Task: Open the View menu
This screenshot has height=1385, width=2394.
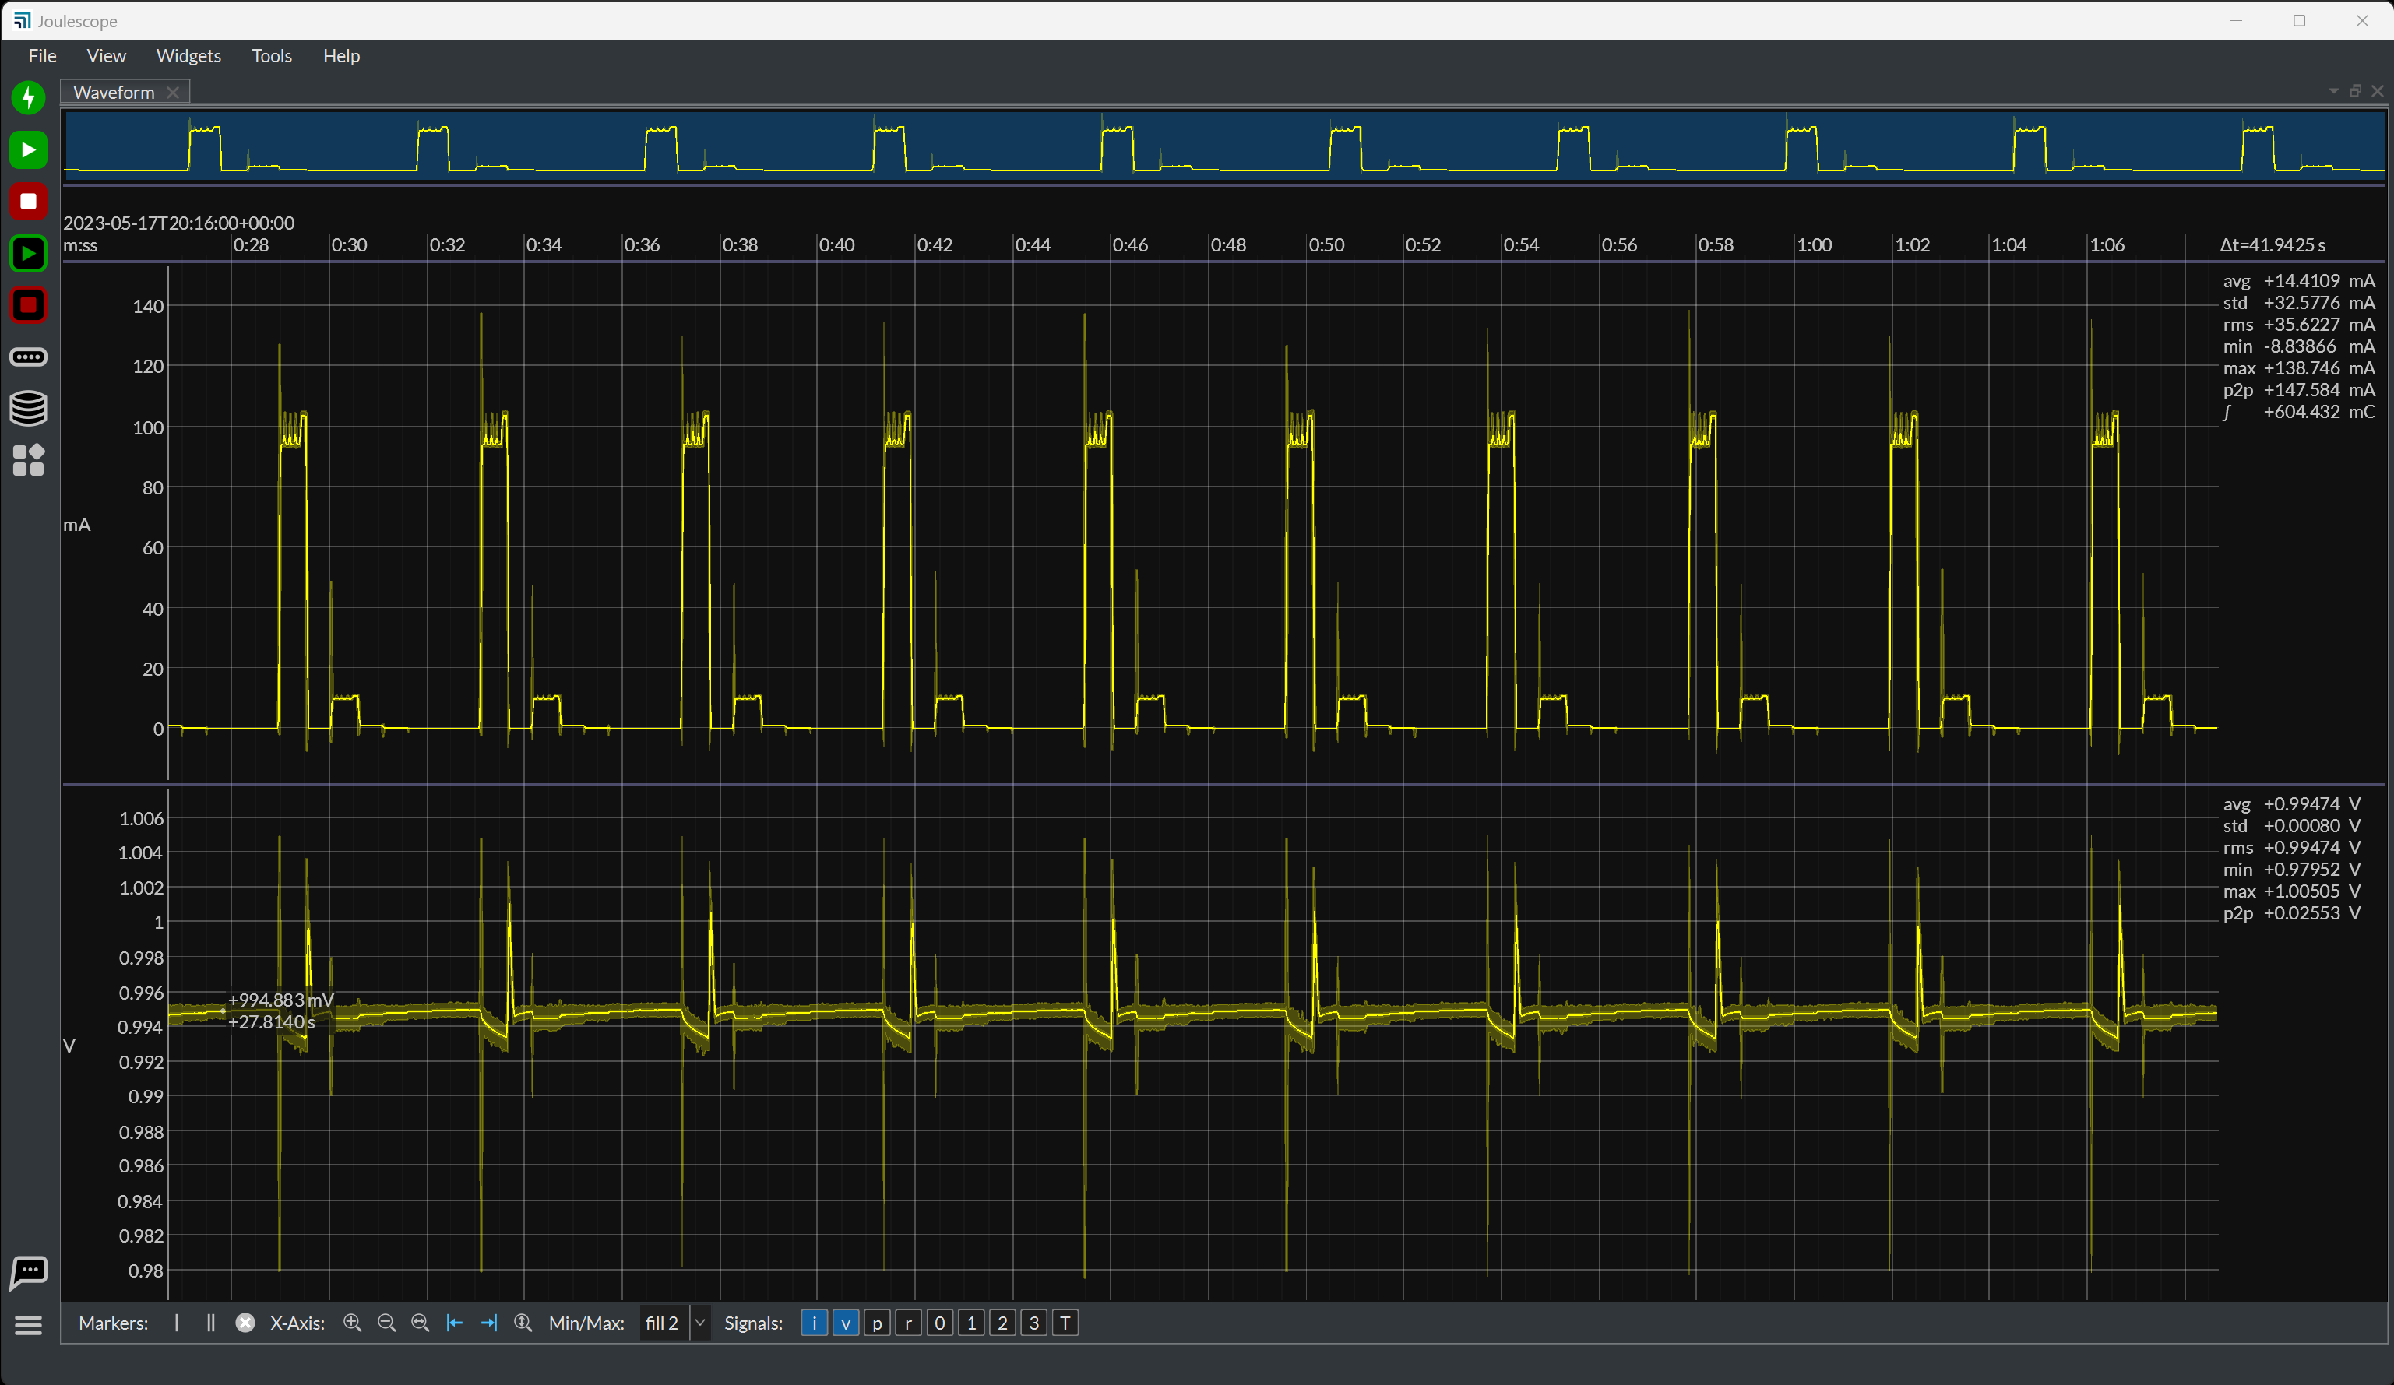Action: click(107, 56)
